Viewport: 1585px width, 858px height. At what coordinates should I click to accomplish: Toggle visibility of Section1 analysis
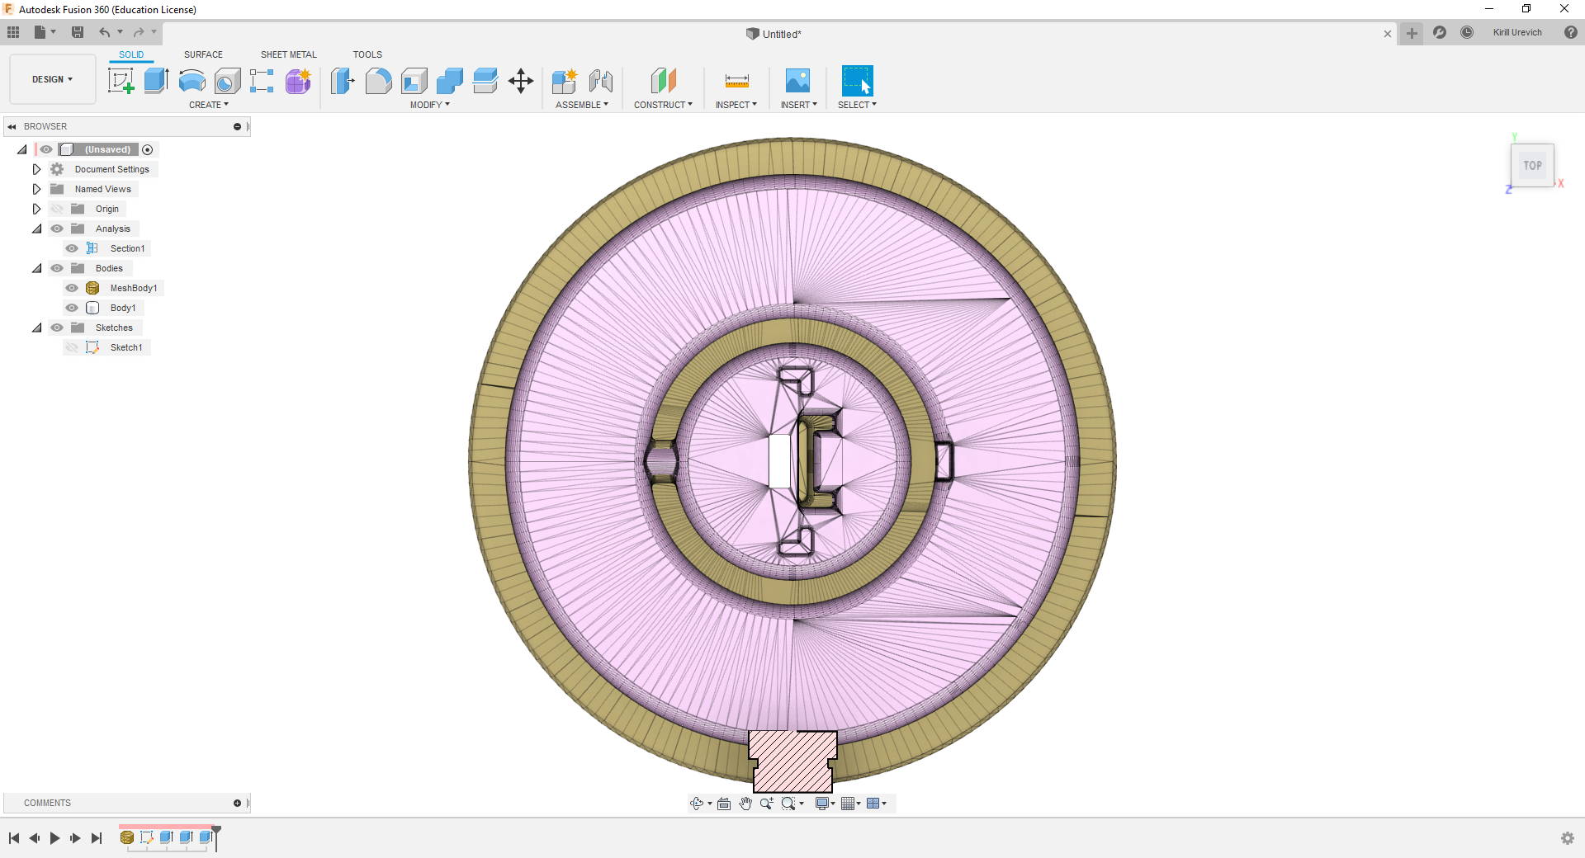72,248
